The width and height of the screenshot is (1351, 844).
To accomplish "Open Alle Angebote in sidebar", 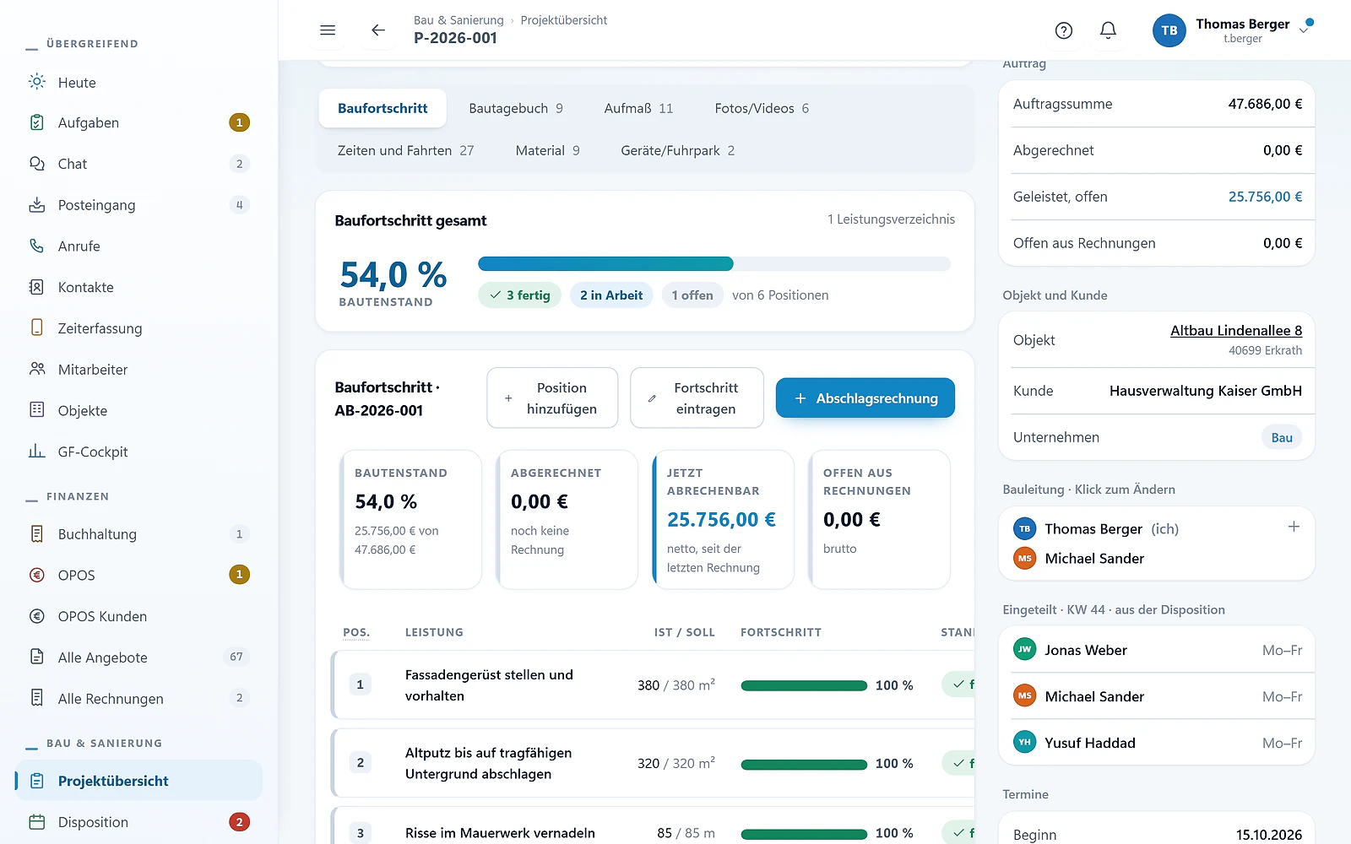I will pyautogui.click(x=139, y=657).
